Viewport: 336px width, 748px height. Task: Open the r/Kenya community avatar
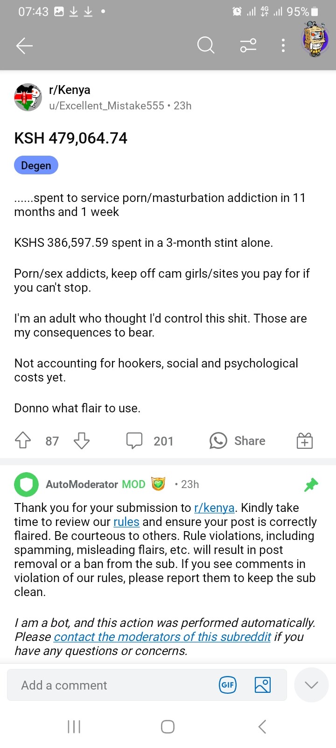tap(28, 97)
